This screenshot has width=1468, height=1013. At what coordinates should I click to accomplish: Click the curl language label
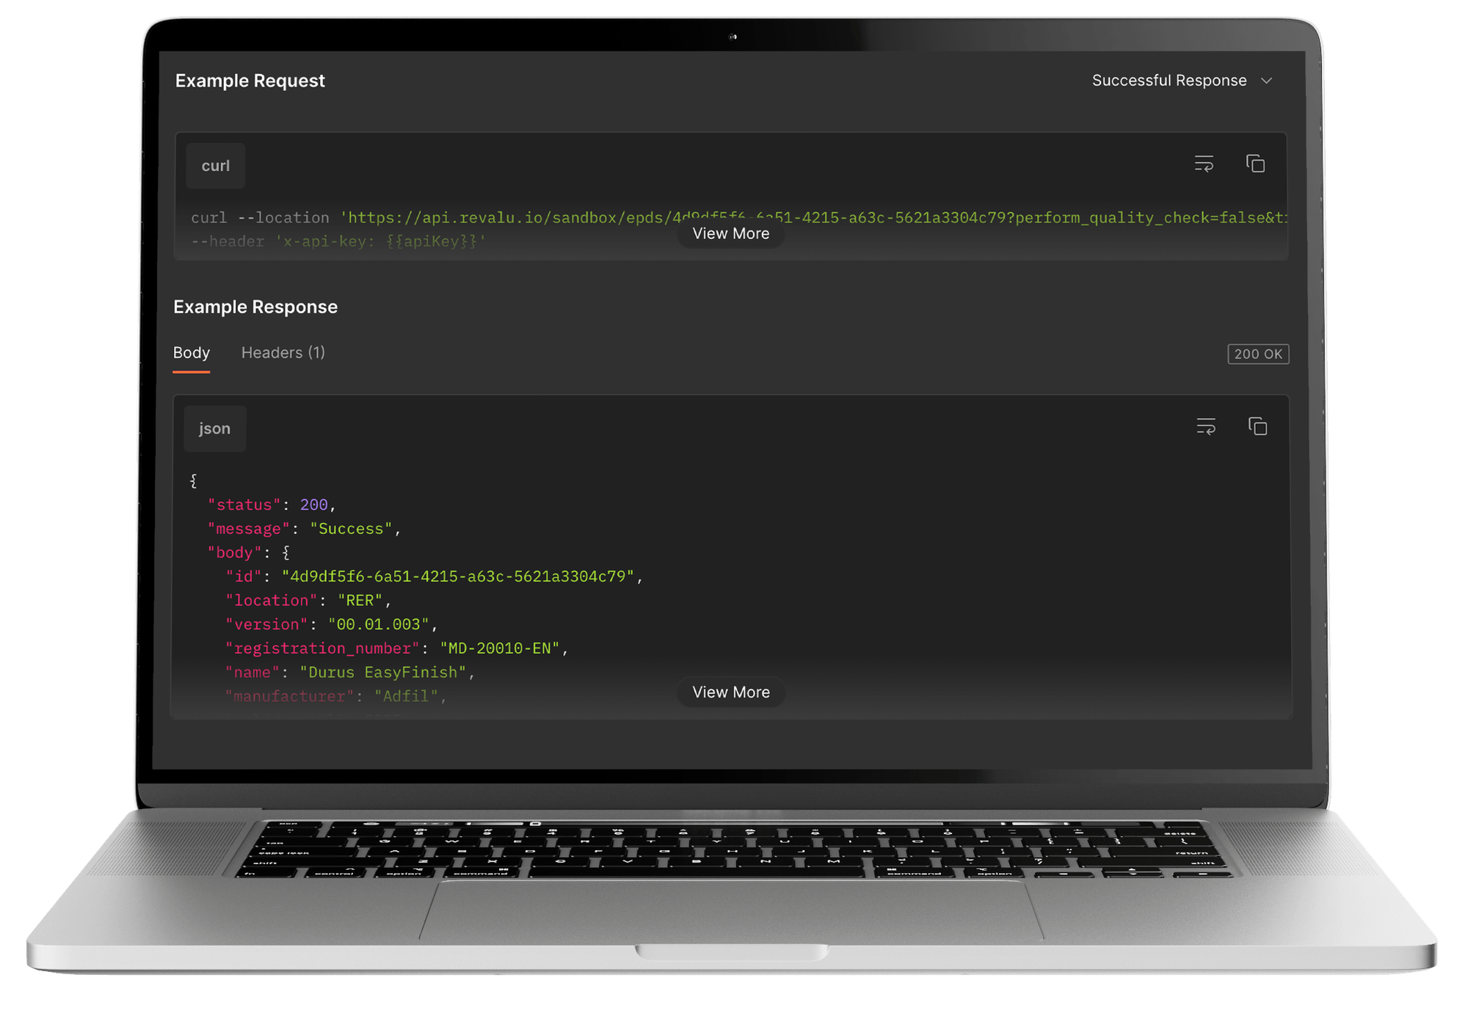[215, 167]
